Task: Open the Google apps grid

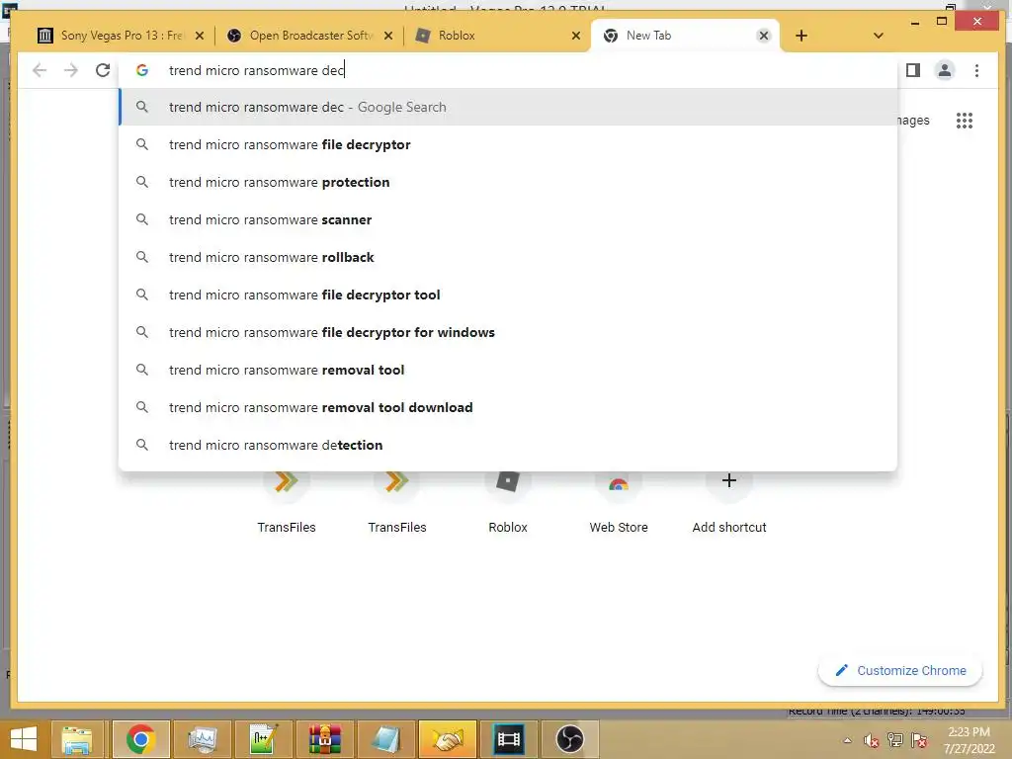Action: [x=965, y=120]
